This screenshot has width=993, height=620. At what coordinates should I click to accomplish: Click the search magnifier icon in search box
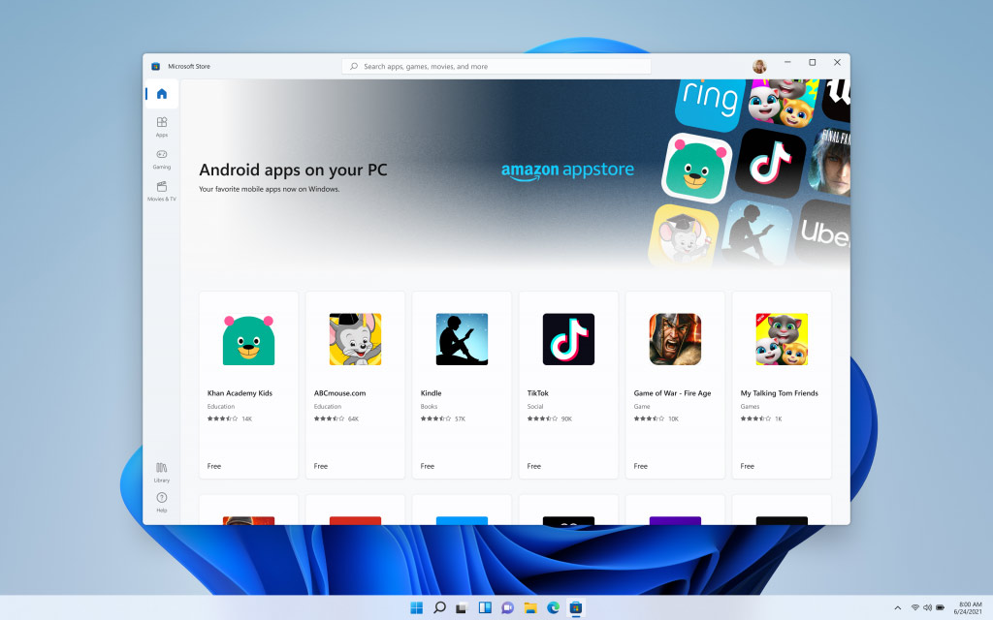pos(354,66)
